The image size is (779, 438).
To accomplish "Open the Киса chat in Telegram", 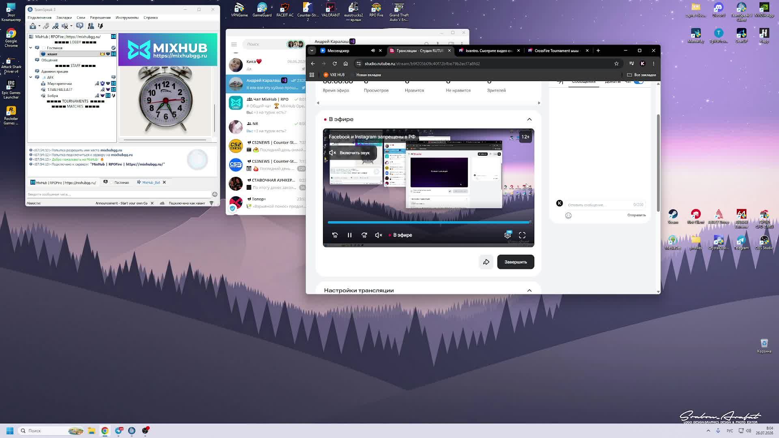I will [x=266, y=65].
